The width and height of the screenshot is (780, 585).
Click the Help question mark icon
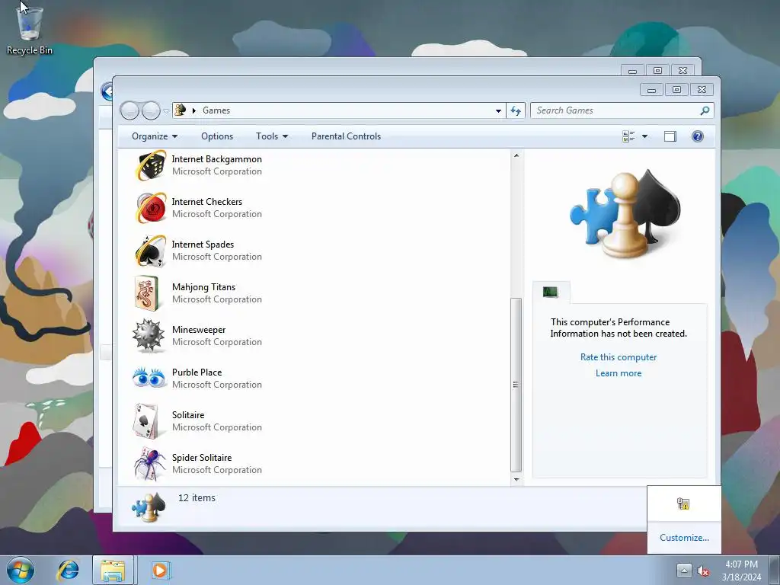pyautogui.click(x=698, y=136)
